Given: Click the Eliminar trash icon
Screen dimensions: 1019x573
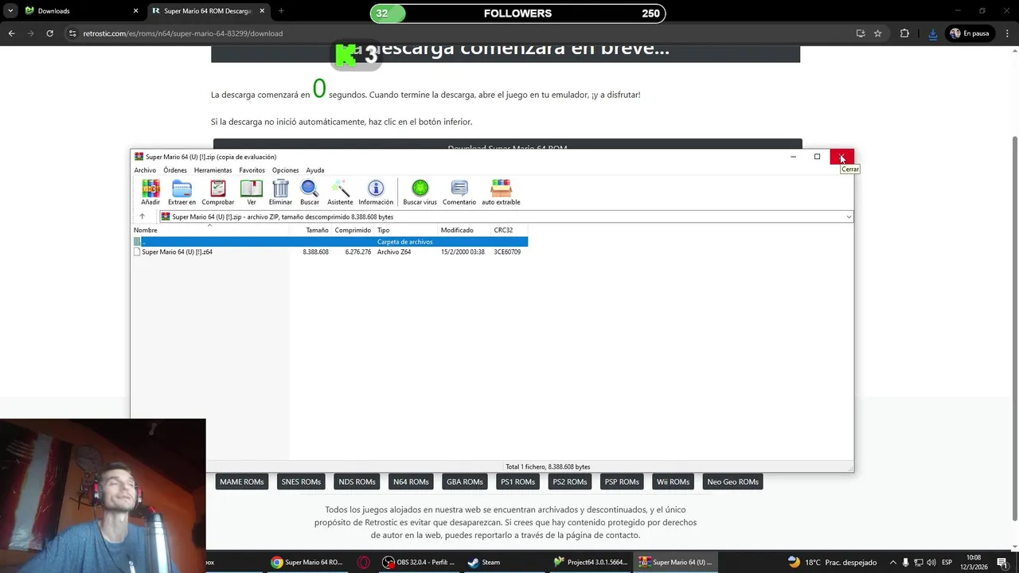Looking at the screenshot, I should 280,193.
